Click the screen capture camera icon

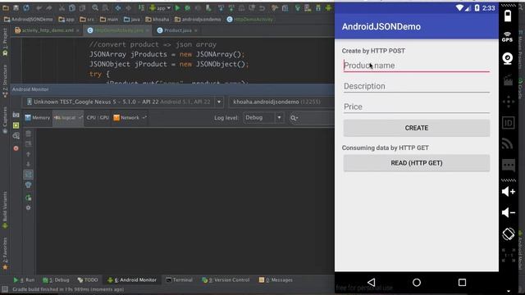click(x=16, y=115)
